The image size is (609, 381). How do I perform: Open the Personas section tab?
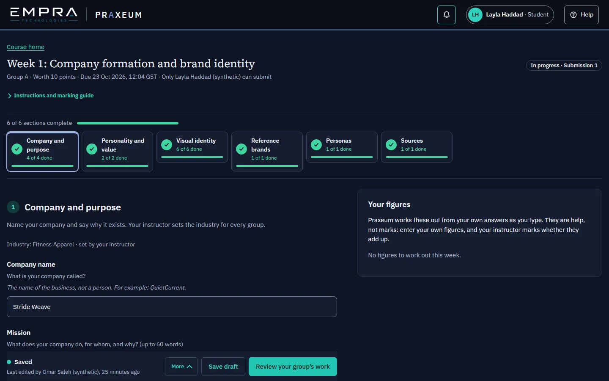pyautogui.click(x=342, y=147)
